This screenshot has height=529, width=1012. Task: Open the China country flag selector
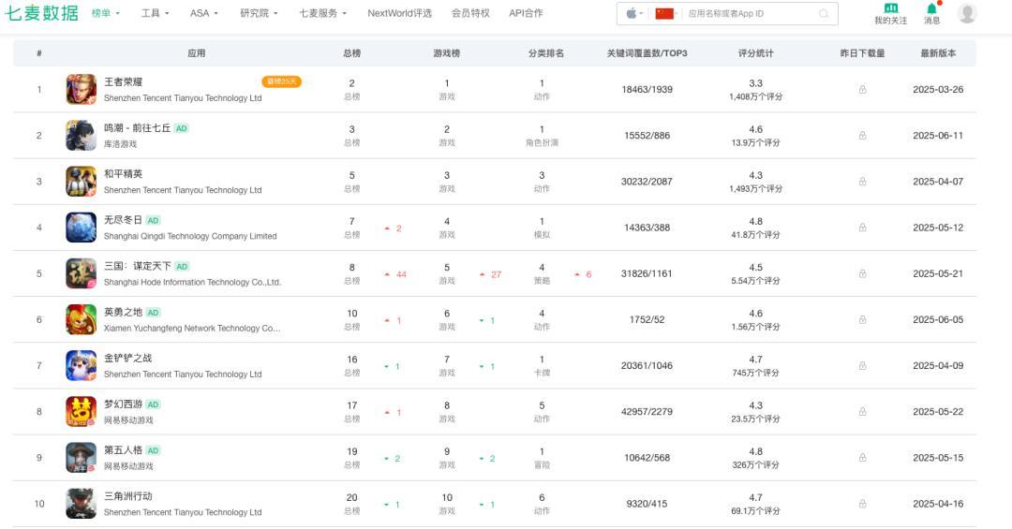tap(666, 14)
